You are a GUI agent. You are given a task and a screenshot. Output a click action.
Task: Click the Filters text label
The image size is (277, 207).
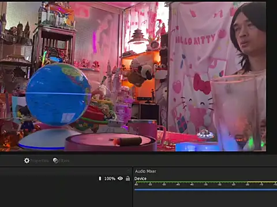[x=64, y=161]
